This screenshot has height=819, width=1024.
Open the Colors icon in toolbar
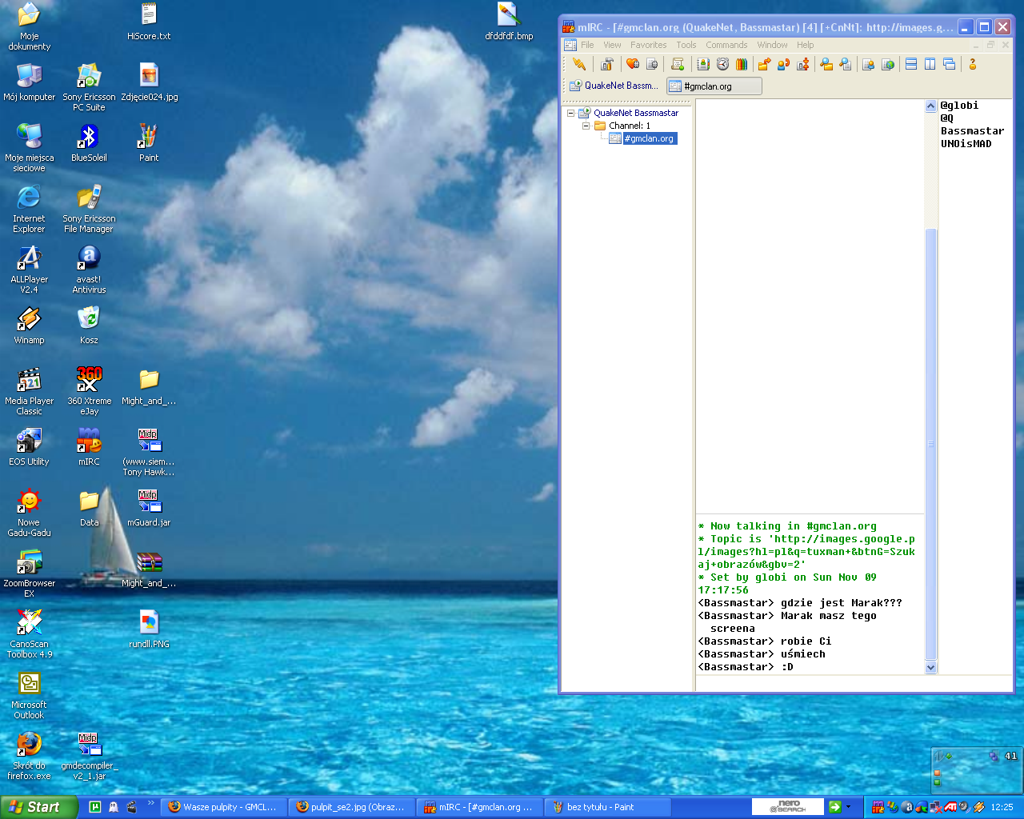pyautogui.click(x=742, y=65)
